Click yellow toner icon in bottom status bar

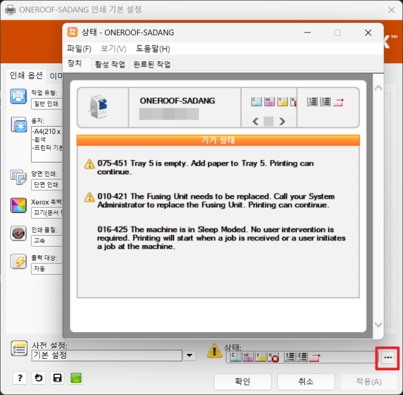point(260,357)
